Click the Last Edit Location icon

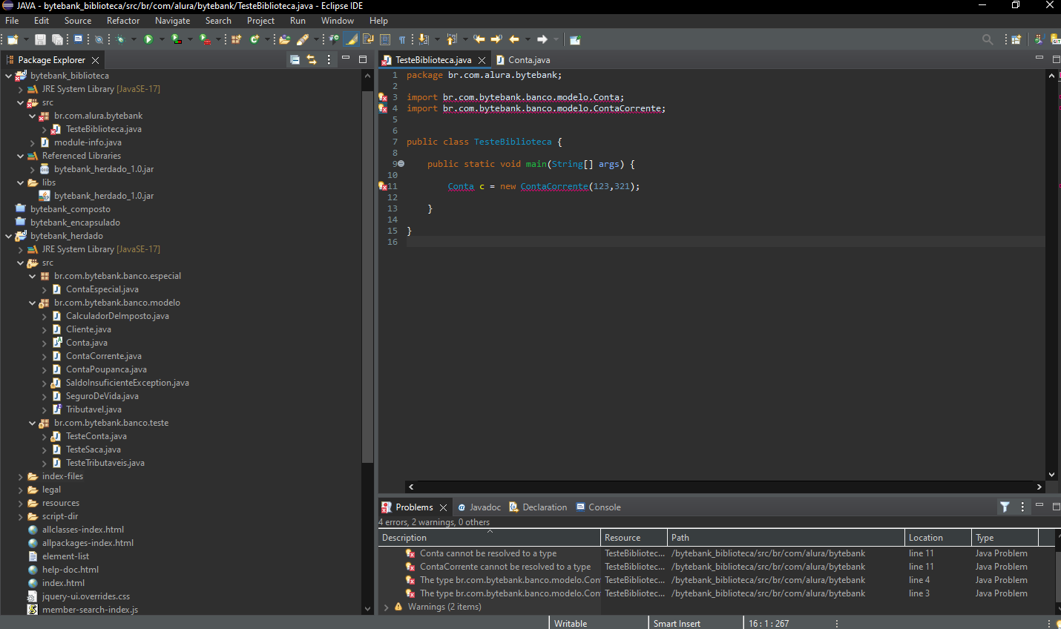[x=479, y=39]
